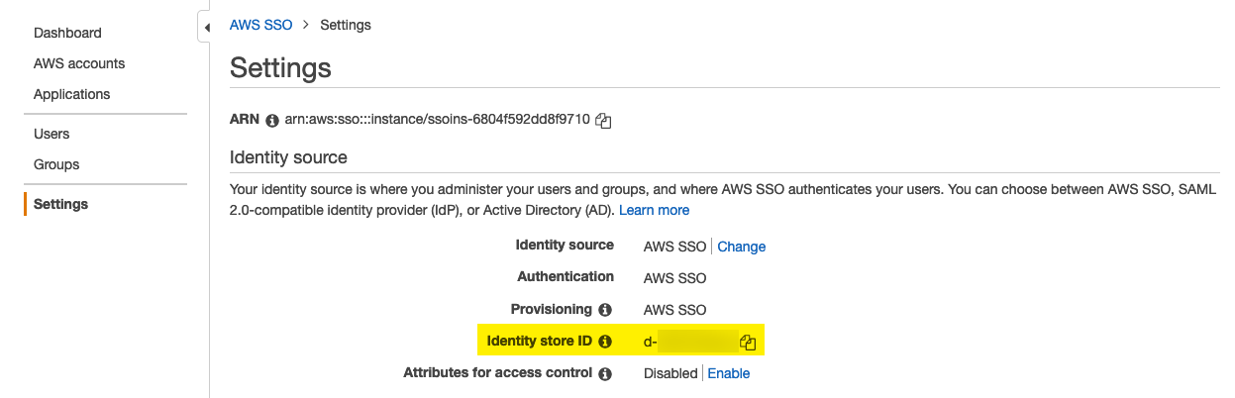The height and width of the screenshot is (398, 1235).
Task: Click the highlighted Identity store ID value
Action: point(690,343)
